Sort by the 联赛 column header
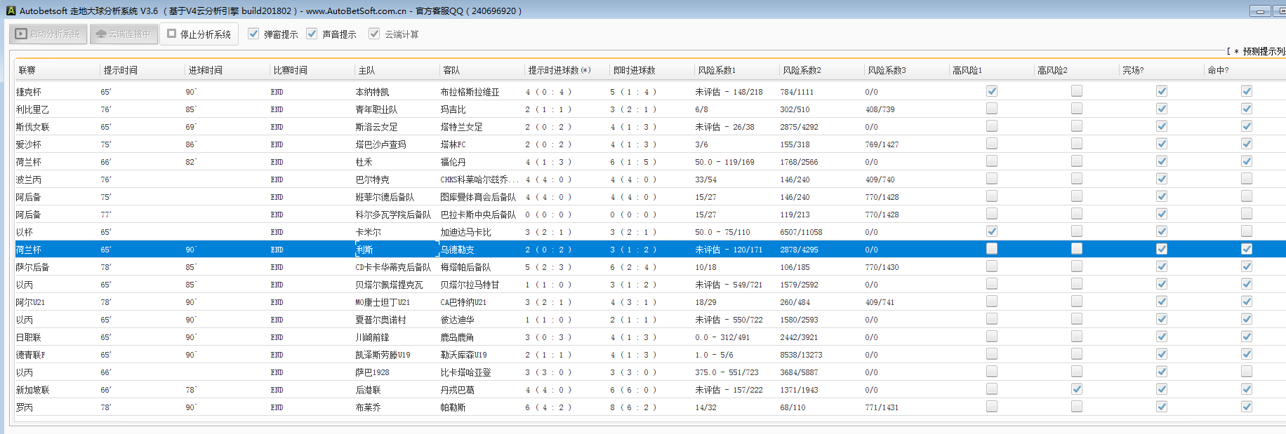Image resolution: width=1286 pixels, height=434 pixels. [x=27, y=70]
